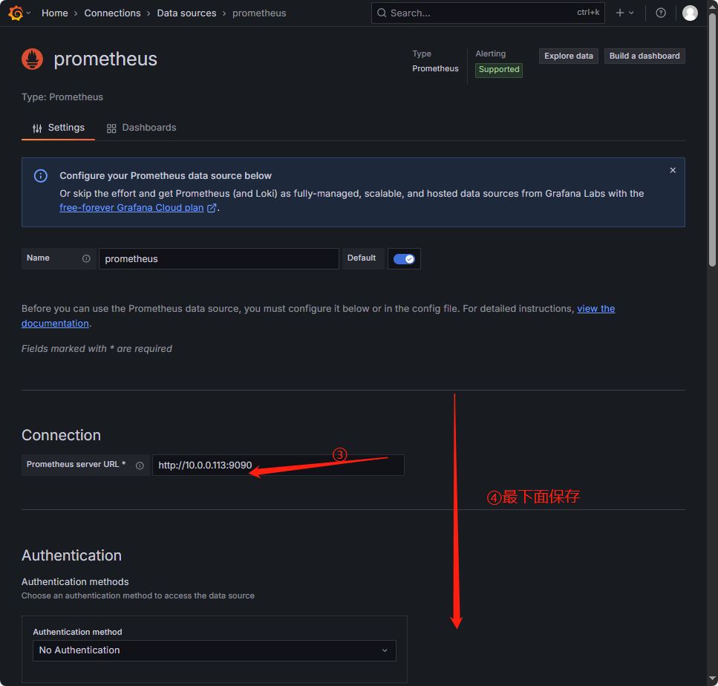The width and height of the screenshot is (718, 686).
Task: Click the user profile avatar icon
Action: [690, 13]
